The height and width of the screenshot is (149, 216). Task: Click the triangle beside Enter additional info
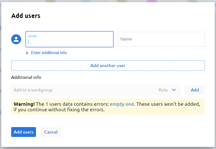[27, 53]
